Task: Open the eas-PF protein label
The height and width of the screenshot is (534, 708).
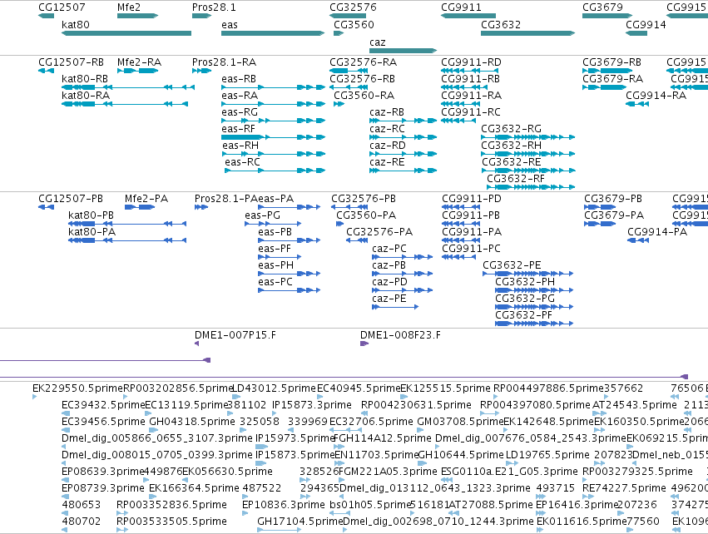Action: (x=275, y=249)
